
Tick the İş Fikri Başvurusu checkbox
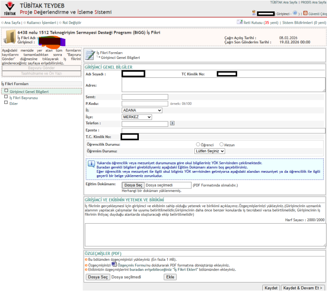coord(6,97)
